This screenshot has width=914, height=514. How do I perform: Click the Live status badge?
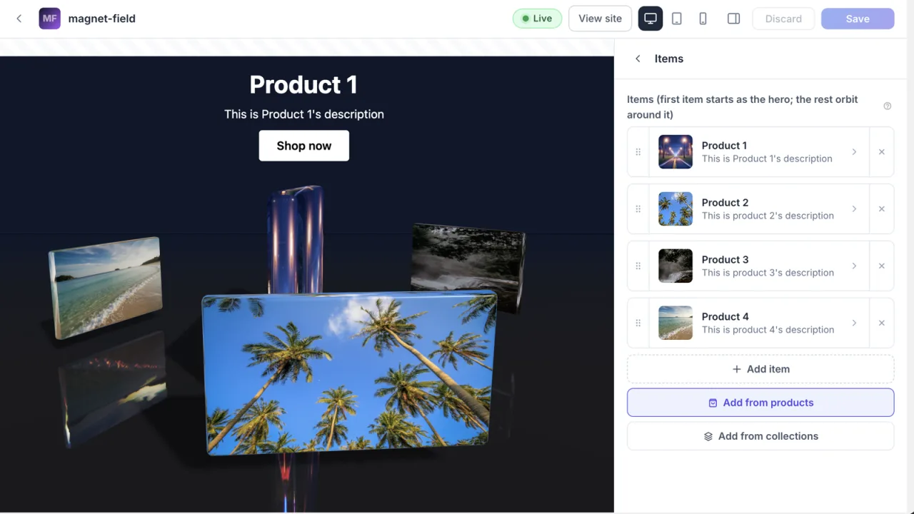537,19
